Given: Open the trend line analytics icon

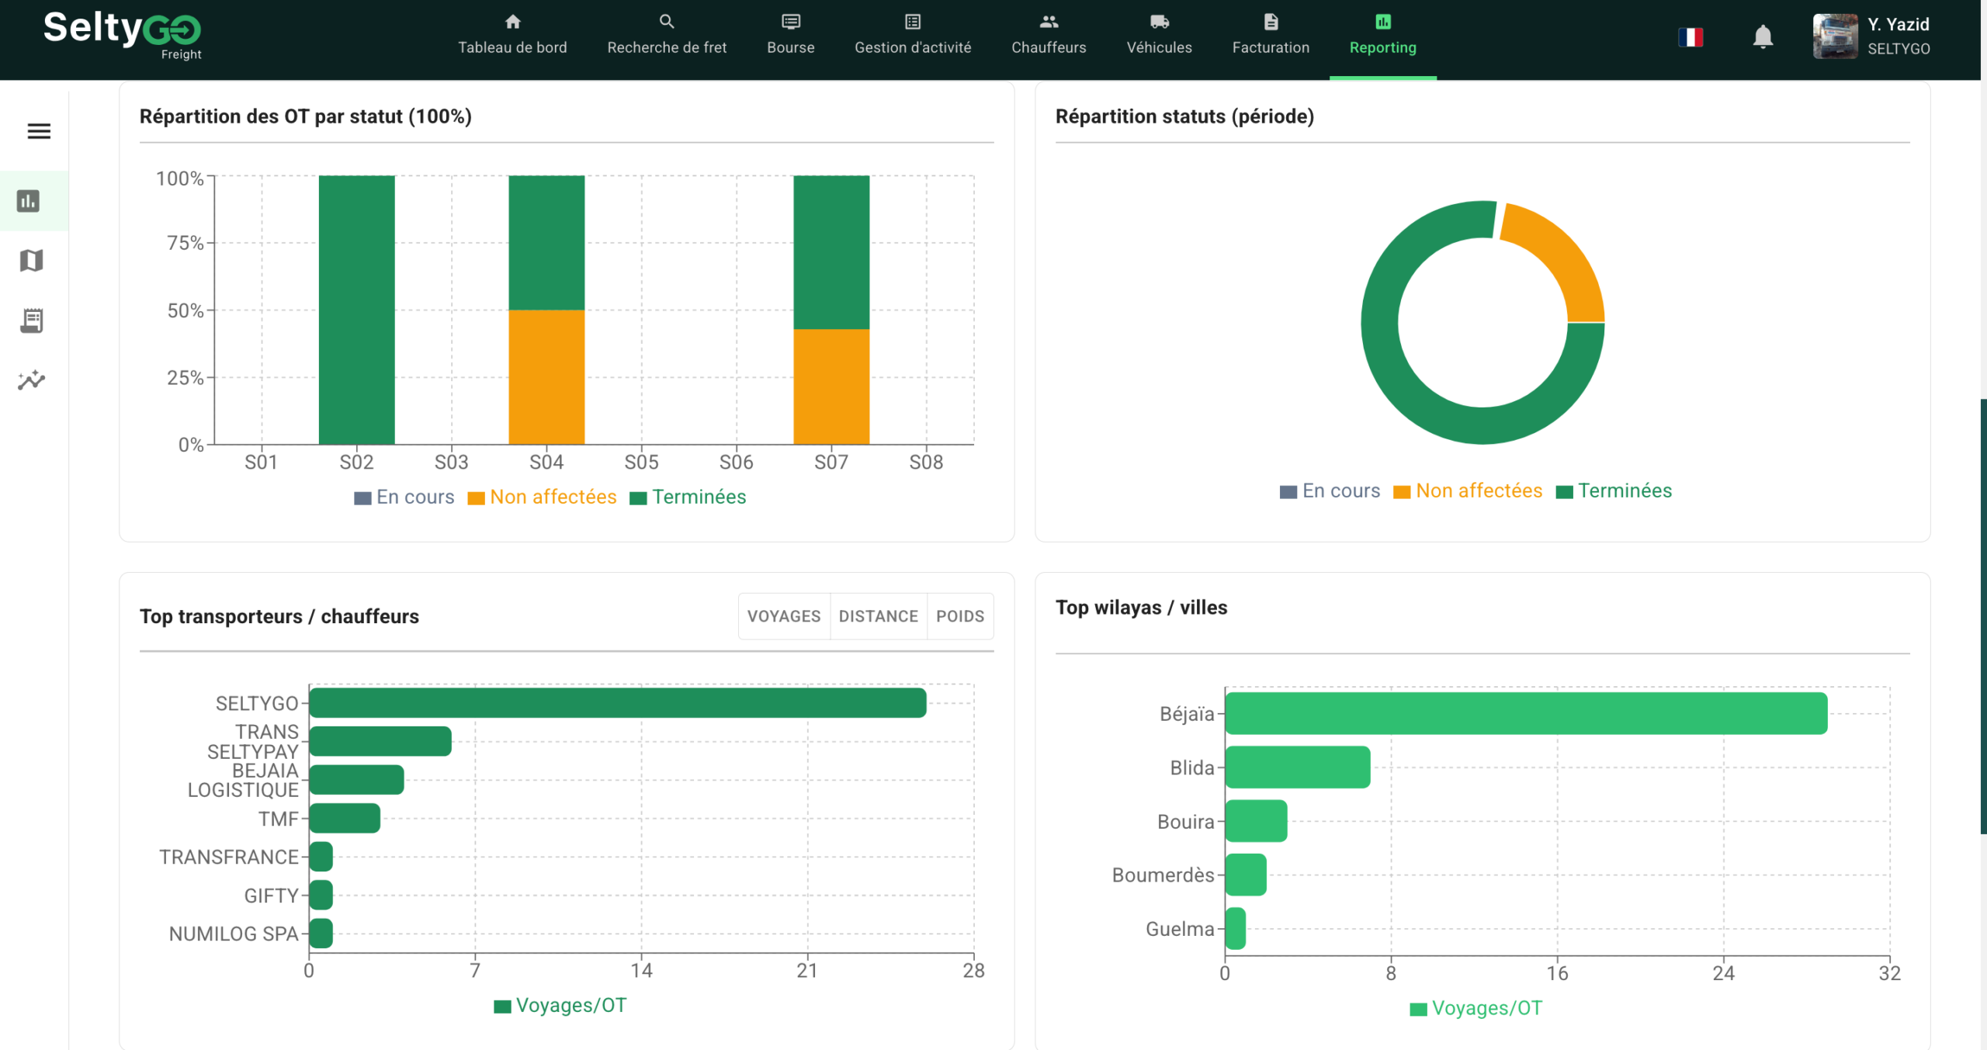Looking at the screenshot, I should pyautogui.click(x=32, y=380).
